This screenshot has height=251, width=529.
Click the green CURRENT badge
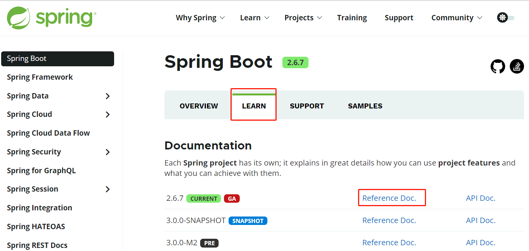[x=204, y=199]
